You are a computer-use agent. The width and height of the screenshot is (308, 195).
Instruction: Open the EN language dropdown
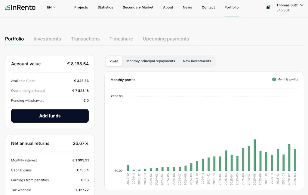click(51, 8)
